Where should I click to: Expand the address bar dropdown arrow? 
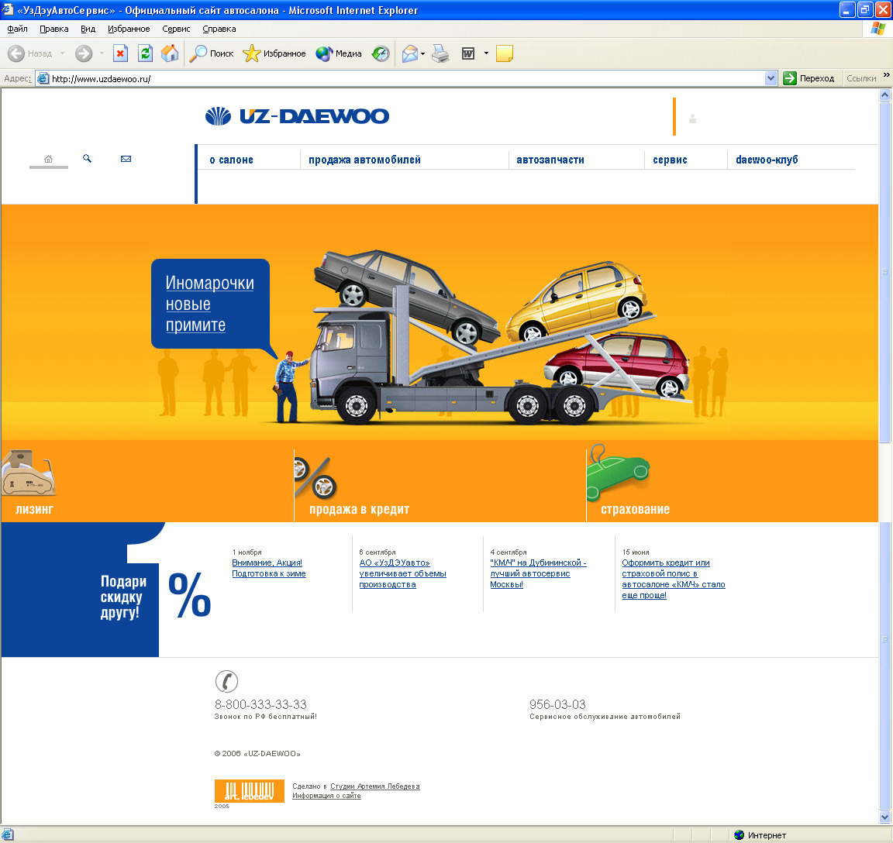pos(771,78)
